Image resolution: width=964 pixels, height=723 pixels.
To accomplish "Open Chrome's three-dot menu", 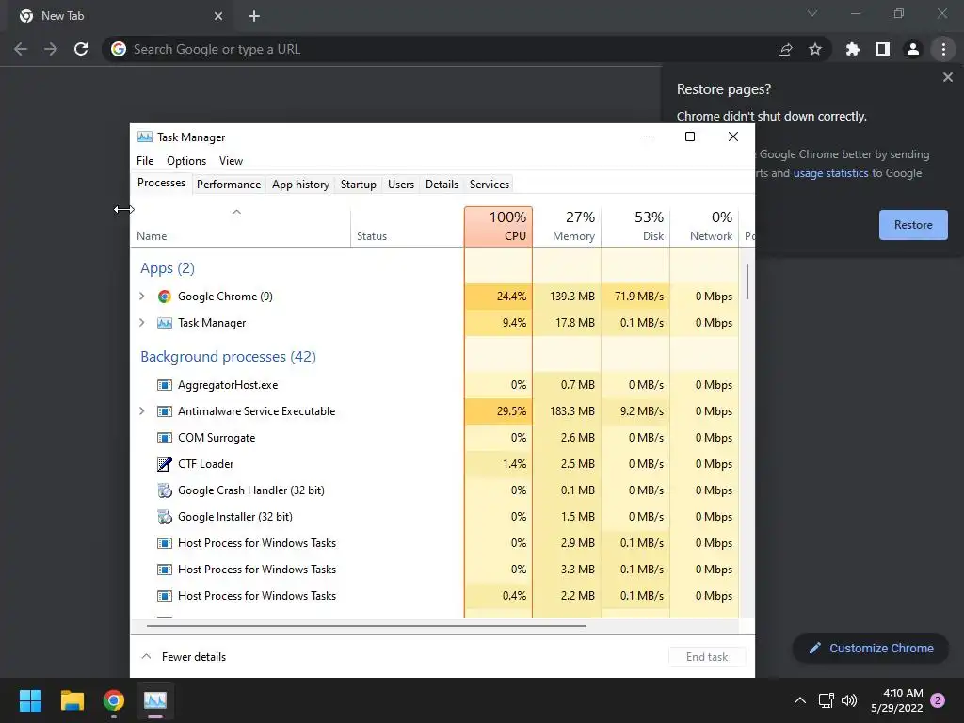I will pos(943,49).
